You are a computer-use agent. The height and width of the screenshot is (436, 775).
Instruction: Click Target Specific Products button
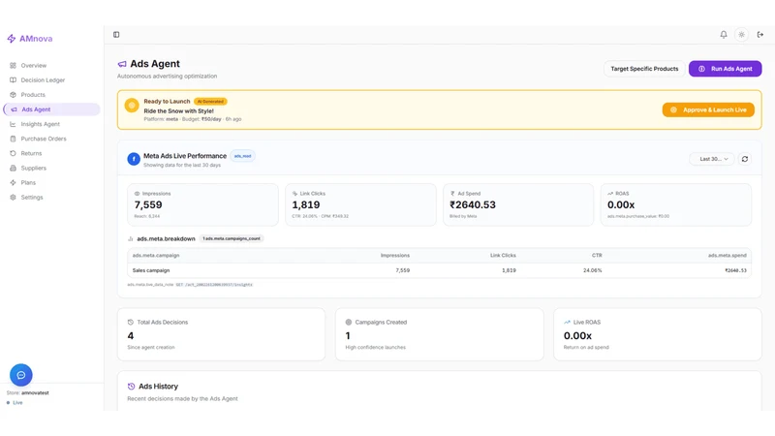(x=644, y=69)
